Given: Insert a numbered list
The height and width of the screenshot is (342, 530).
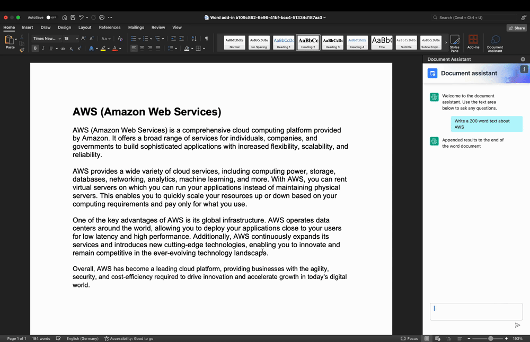Looking at the screenshot, I should (x=146, y=39).
